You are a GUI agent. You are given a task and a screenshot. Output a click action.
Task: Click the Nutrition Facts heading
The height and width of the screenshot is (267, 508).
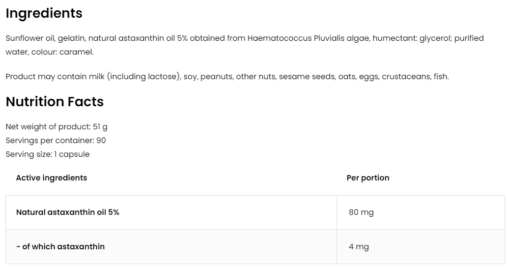[55, 102]
